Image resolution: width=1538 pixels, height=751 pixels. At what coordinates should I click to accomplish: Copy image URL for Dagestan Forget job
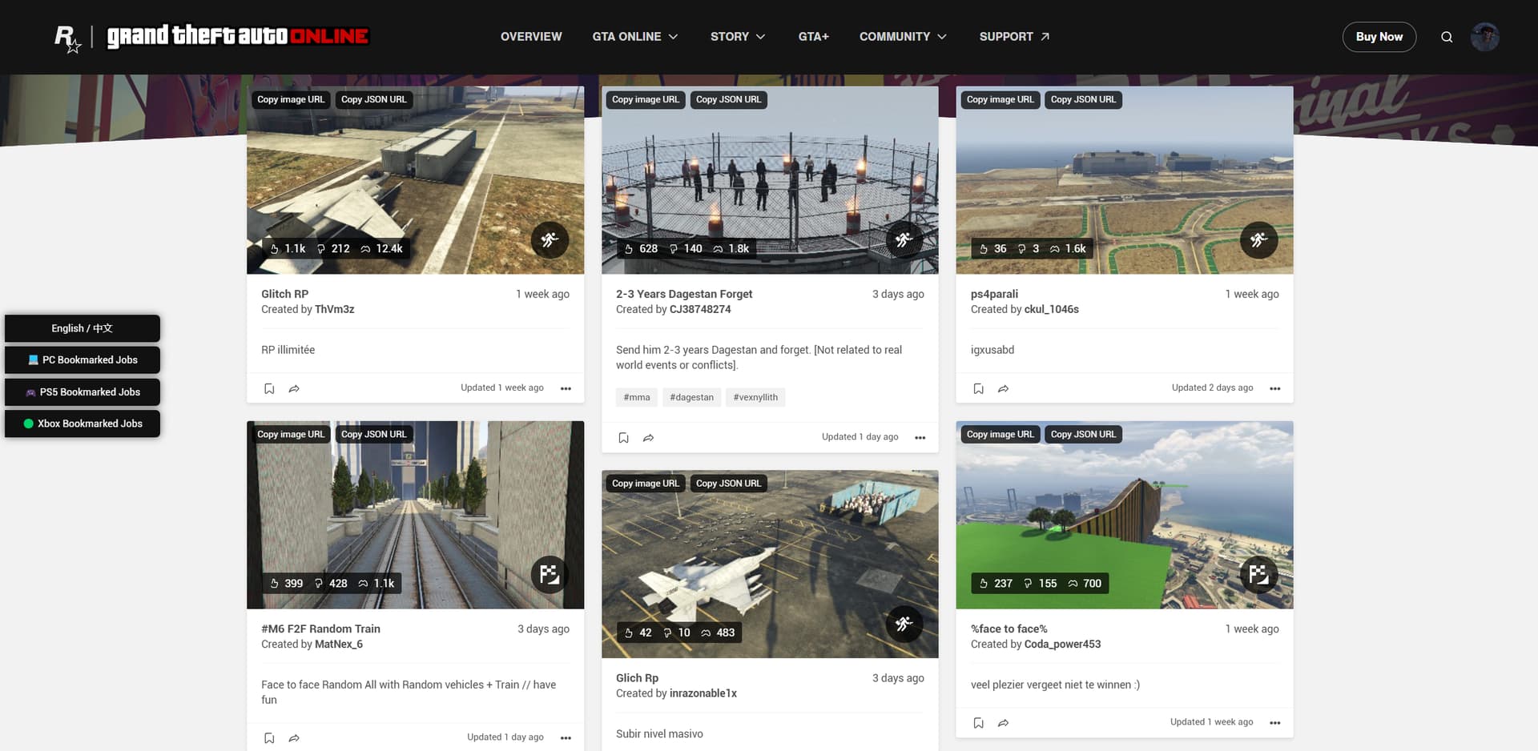(645, 99)
